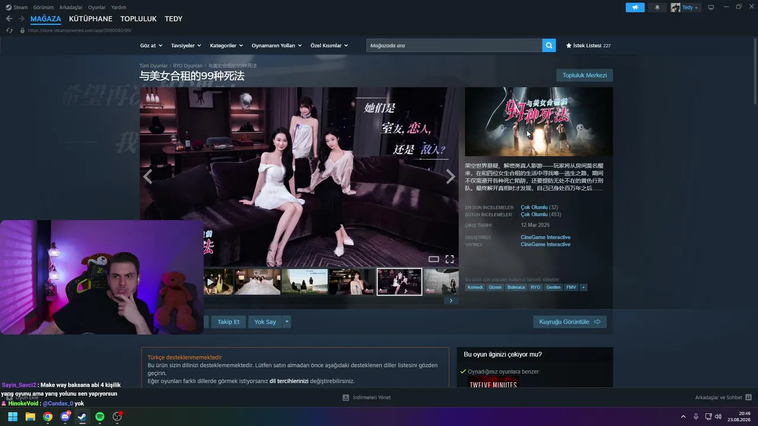758x426 pixels.
Task: Switch screenshot viewer to theater mode
Action: pyautogui.click(x=433, y=259)
